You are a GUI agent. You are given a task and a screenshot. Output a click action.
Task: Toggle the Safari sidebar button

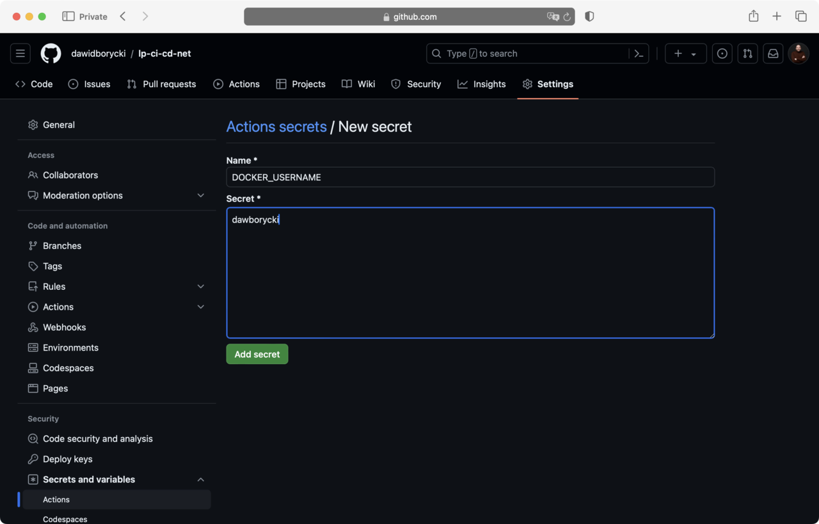click(x=68, y=17)
